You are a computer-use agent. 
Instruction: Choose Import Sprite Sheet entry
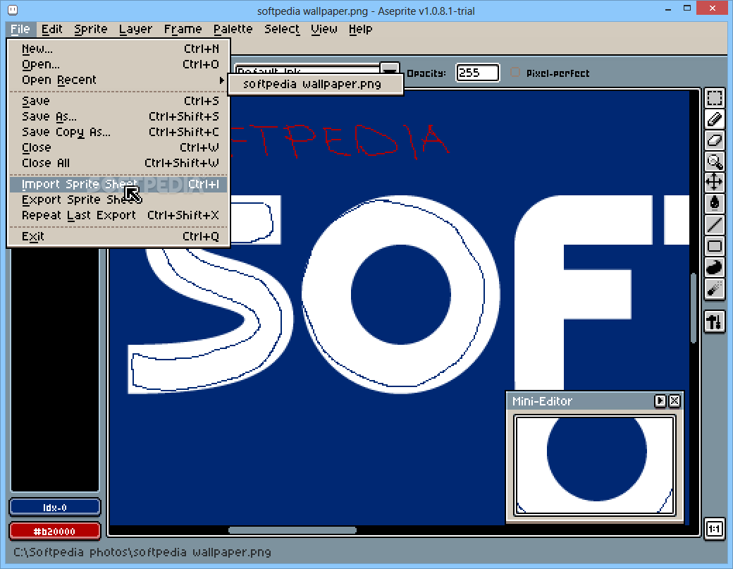pyautogui.click(x=119, y=184)
